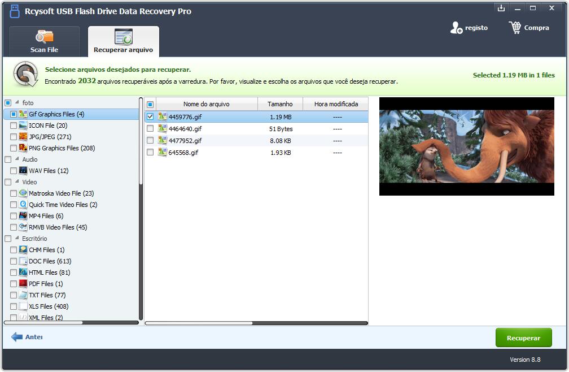Click the PNG Graphics Files icon
This screenshot has height=372, width=569.
click(23, 148)
